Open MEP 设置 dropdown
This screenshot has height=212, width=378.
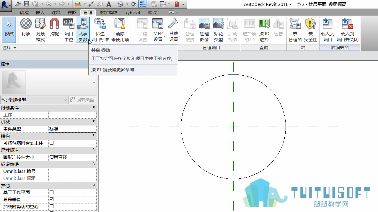(158, 30)
